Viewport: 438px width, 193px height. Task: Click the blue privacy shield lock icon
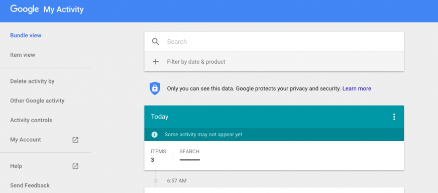(155, 88)
